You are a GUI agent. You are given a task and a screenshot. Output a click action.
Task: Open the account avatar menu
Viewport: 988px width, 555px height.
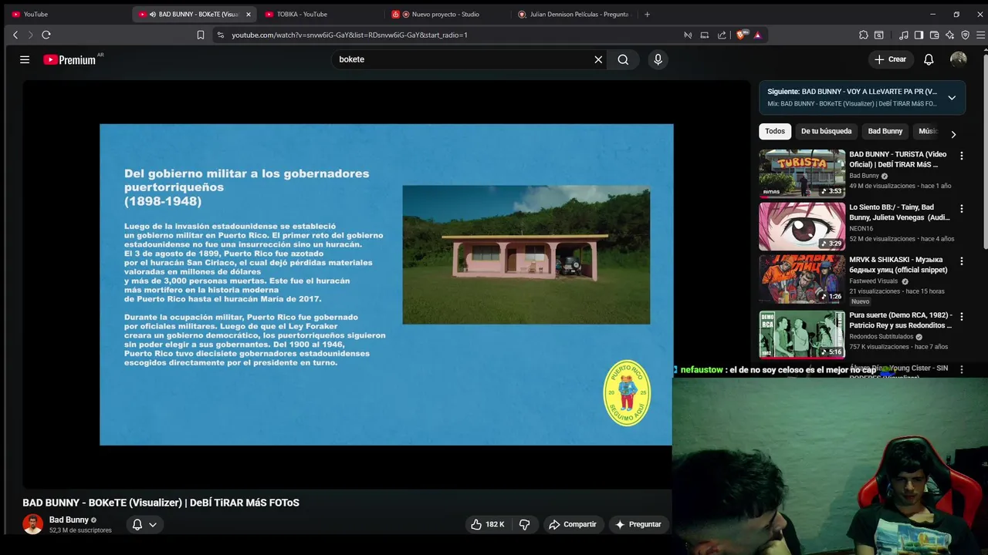click(x=959, y=59)
